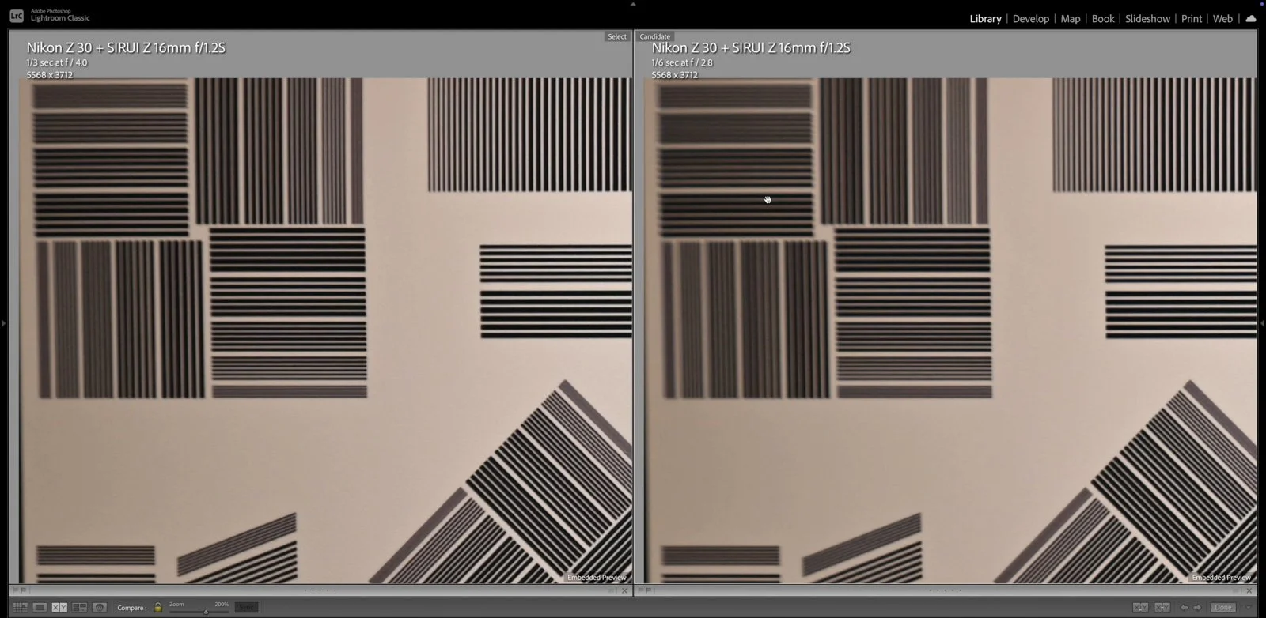Click the Done button
Screen dimensions: 1266x618
click(1223, 607)
